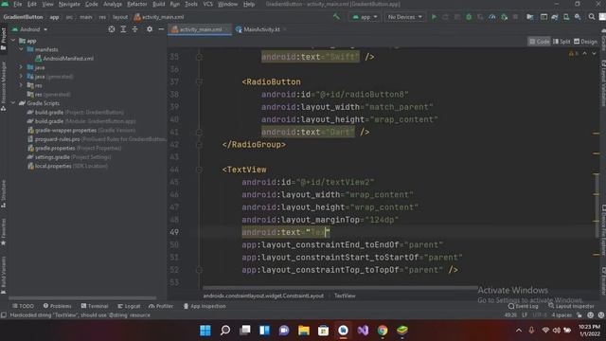606x341 pixels.
Task: Open the App Inspection tool window
Action: 205,306
